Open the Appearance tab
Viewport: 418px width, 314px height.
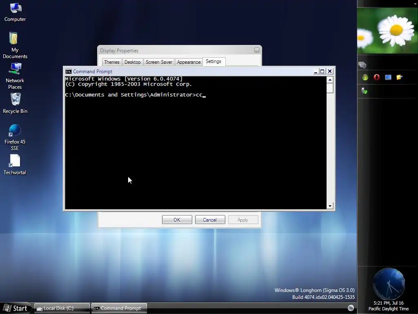point(189,62)
